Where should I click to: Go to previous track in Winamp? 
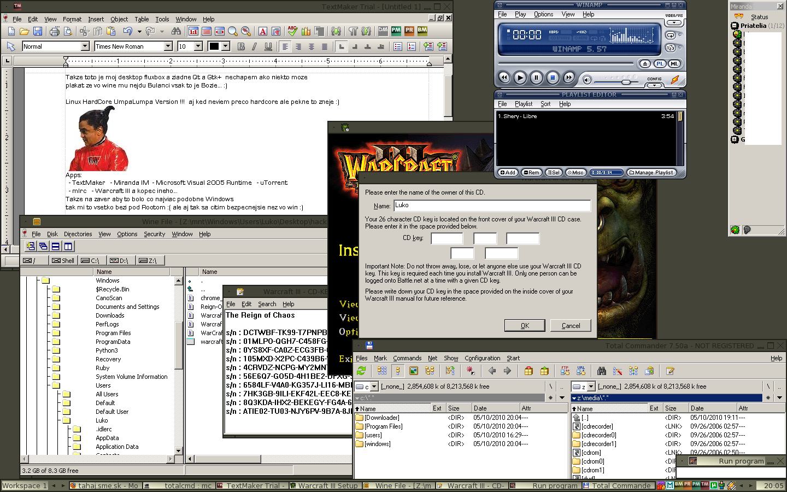coord(504,78)
